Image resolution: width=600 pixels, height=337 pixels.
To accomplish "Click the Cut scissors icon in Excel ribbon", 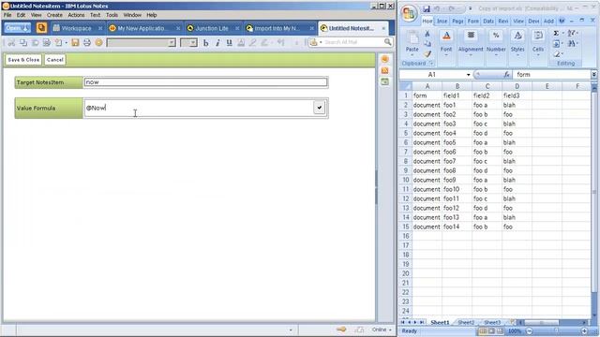I will click(x=427, y=34).
